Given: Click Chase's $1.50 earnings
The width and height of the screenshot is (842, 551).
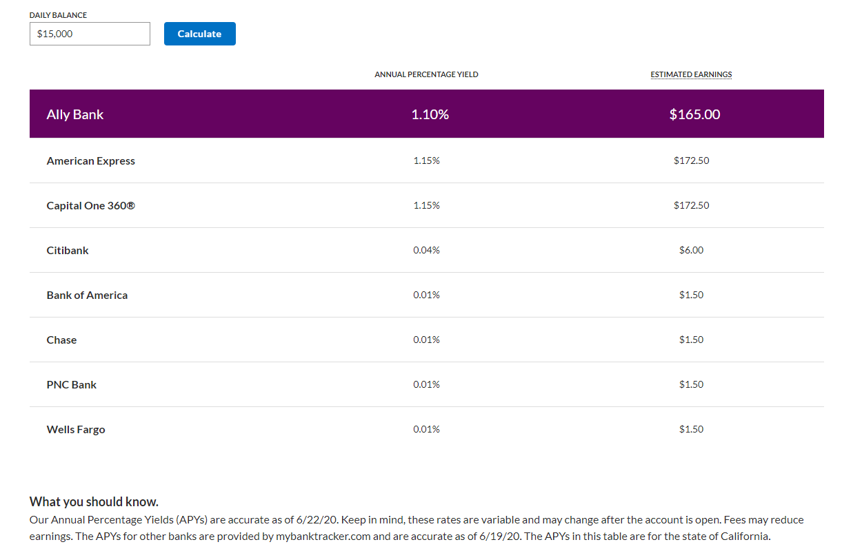Looking at the screenshot, I should tap(691, 340).
